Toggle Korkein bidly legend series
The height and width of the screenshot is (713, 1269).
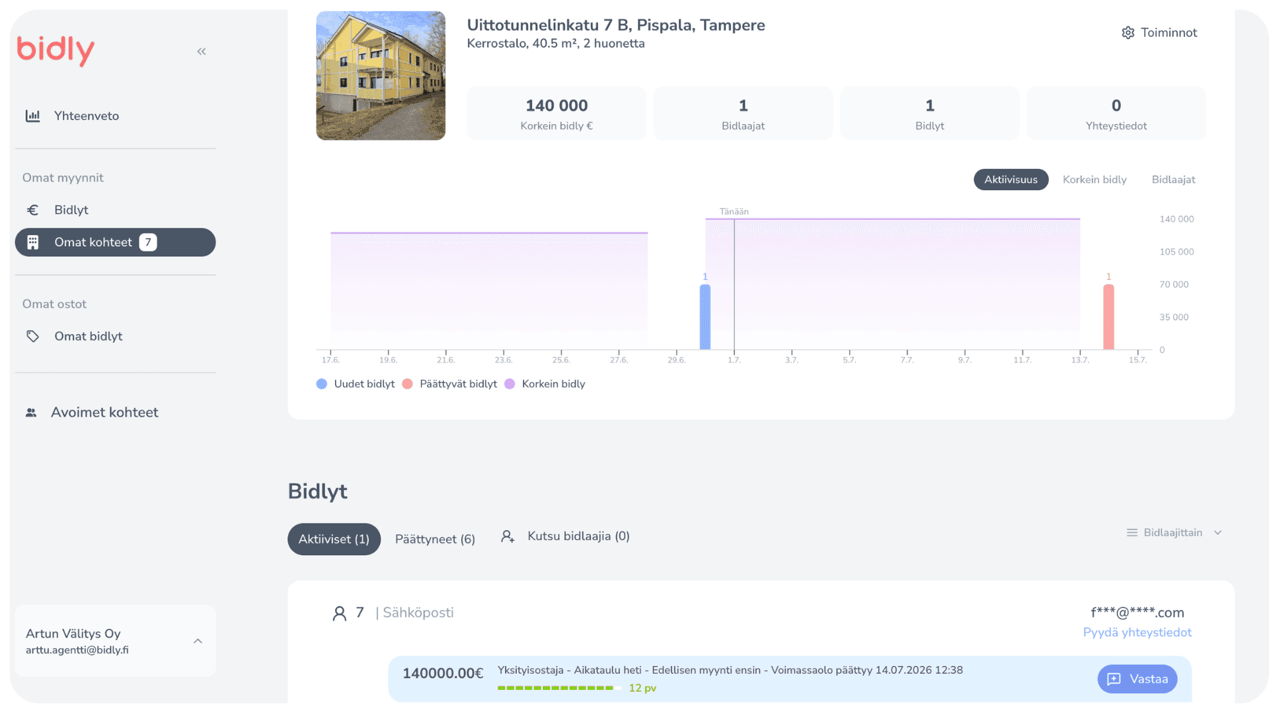[x=545, y=384]
